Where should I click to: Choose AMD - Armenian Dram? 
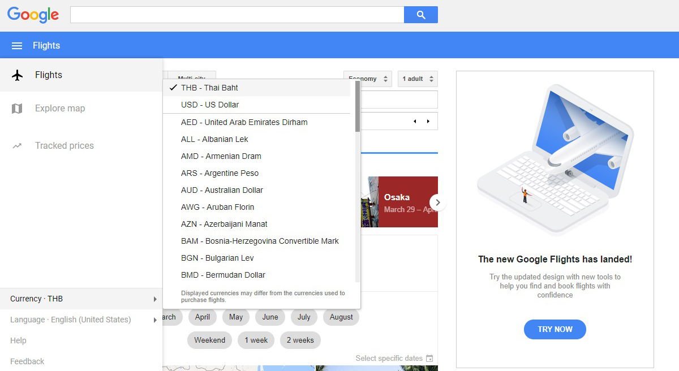[x=257, y=156]
